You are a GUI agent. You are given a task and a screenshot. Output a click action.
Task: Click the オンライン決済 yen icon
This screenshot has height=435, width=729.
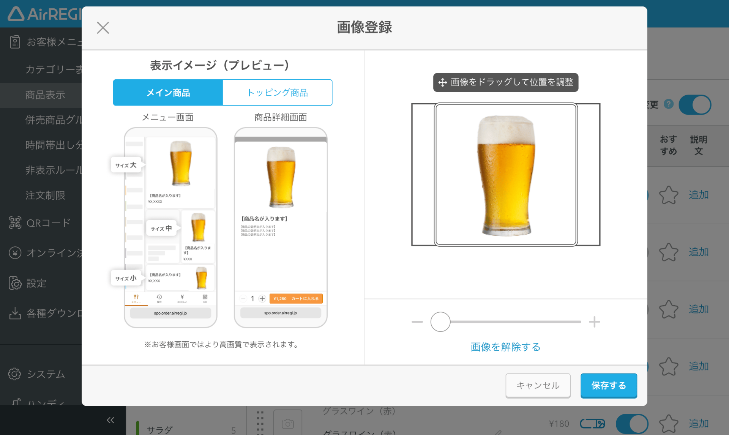(x=15, y=253)
